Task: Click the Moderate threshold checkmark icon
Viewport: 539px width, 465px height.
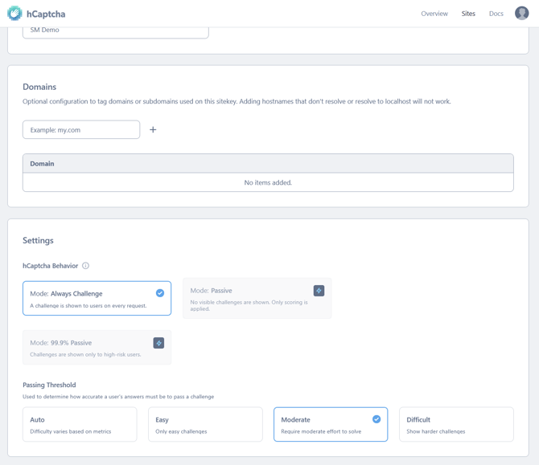Action: (376, 419)
